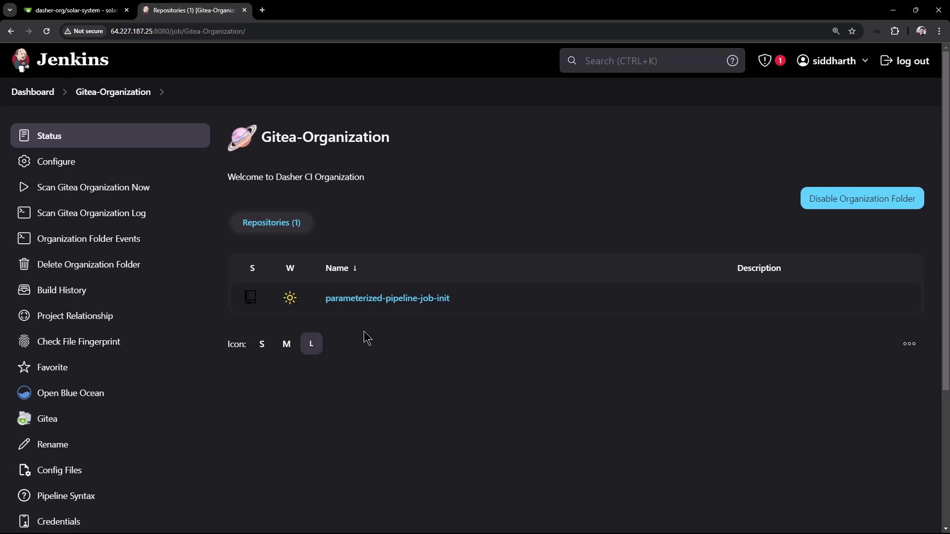Viewport: 950px width, 534px height.
Task: Expand chevron after Gitea-Organization breadcrumb
Action: tap(162, 92)
